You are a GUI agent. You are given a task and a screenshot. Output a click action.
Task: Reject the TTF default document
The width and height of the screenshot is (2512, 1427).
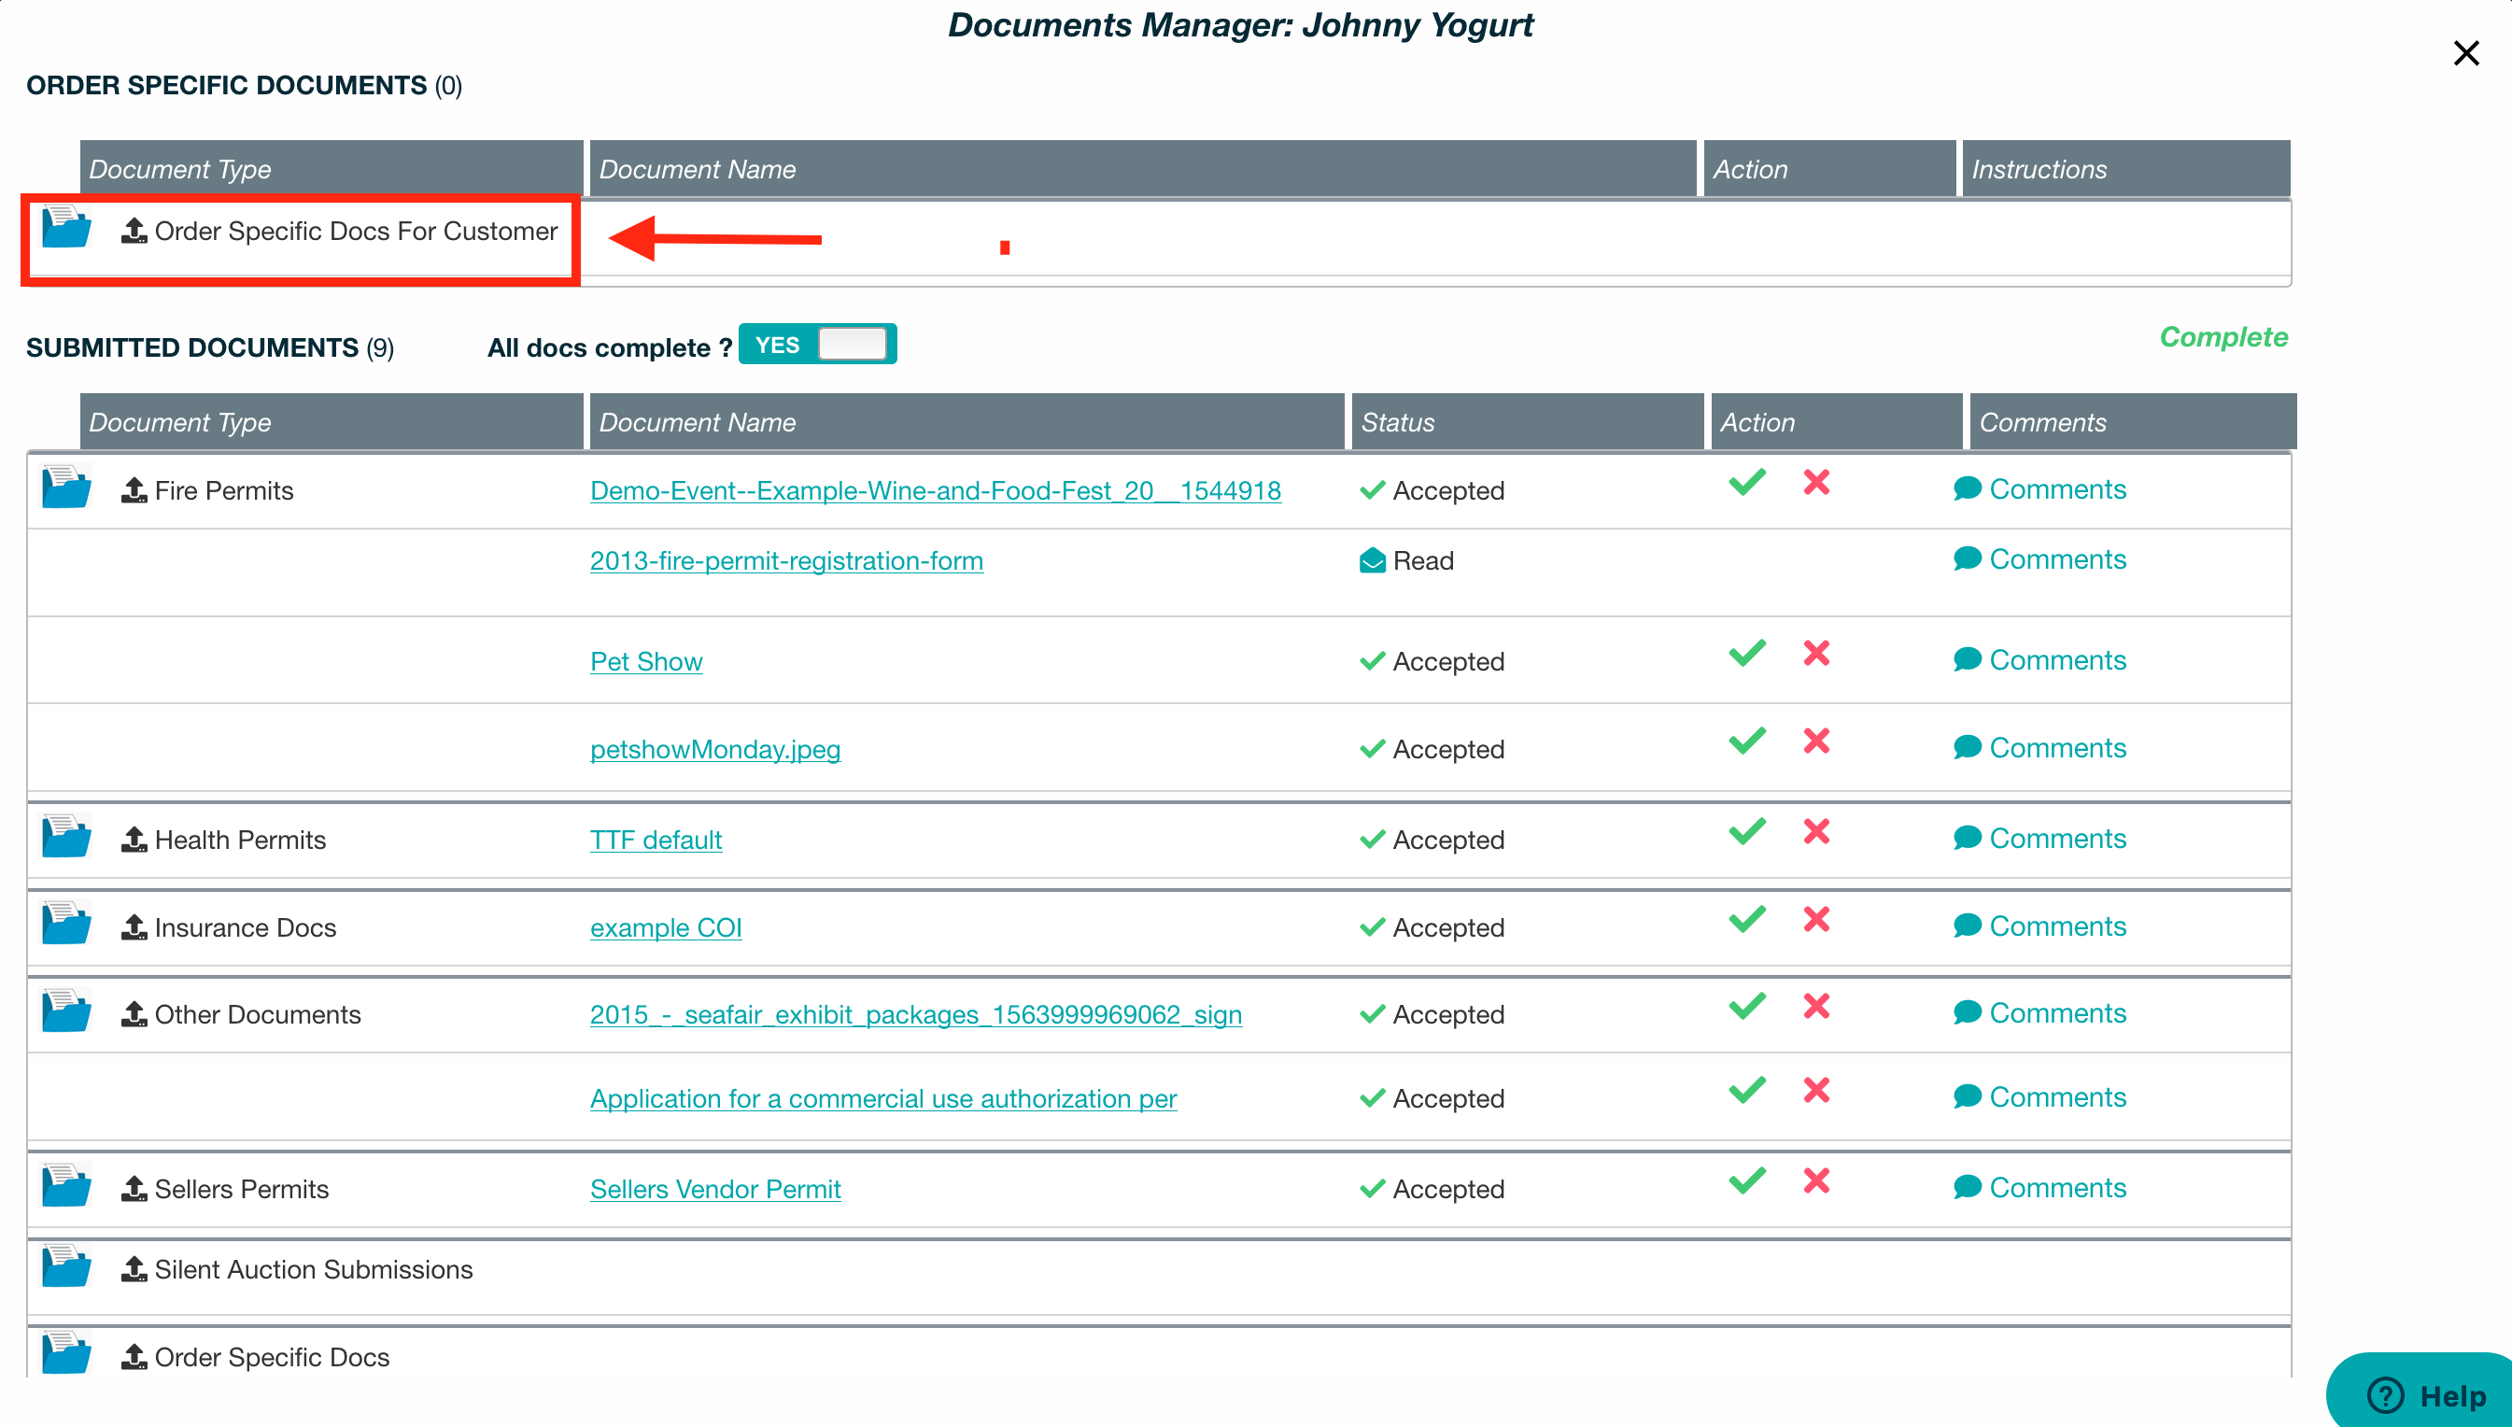coord(1816,831)
